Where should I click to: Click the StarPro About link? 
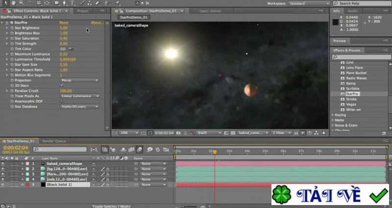[97, 23]
